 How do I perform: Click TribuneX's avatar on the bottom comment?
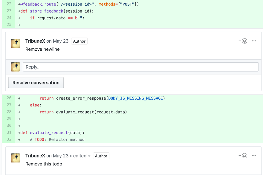[15, 157]
